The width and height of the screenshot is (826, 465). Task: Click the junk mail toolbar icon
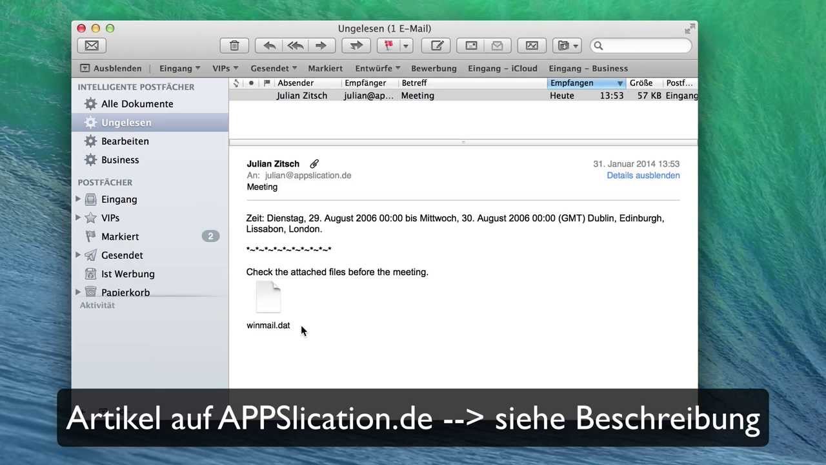[532, 46]
